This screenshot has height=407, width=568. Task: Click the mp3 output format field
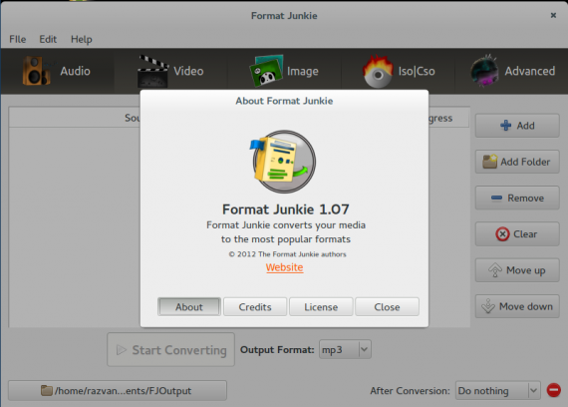tap(339, 350)
